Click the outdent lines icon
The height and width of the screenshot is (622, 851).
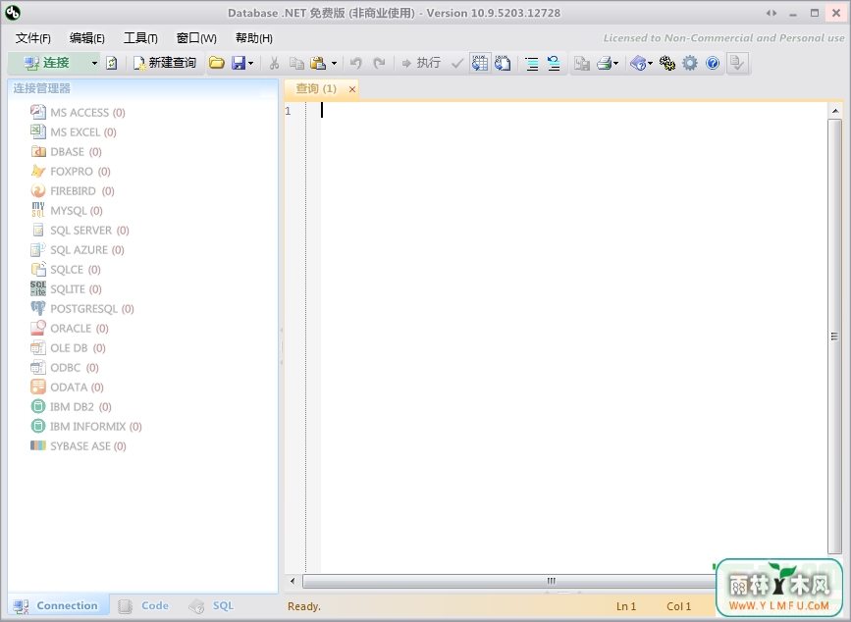554,64
